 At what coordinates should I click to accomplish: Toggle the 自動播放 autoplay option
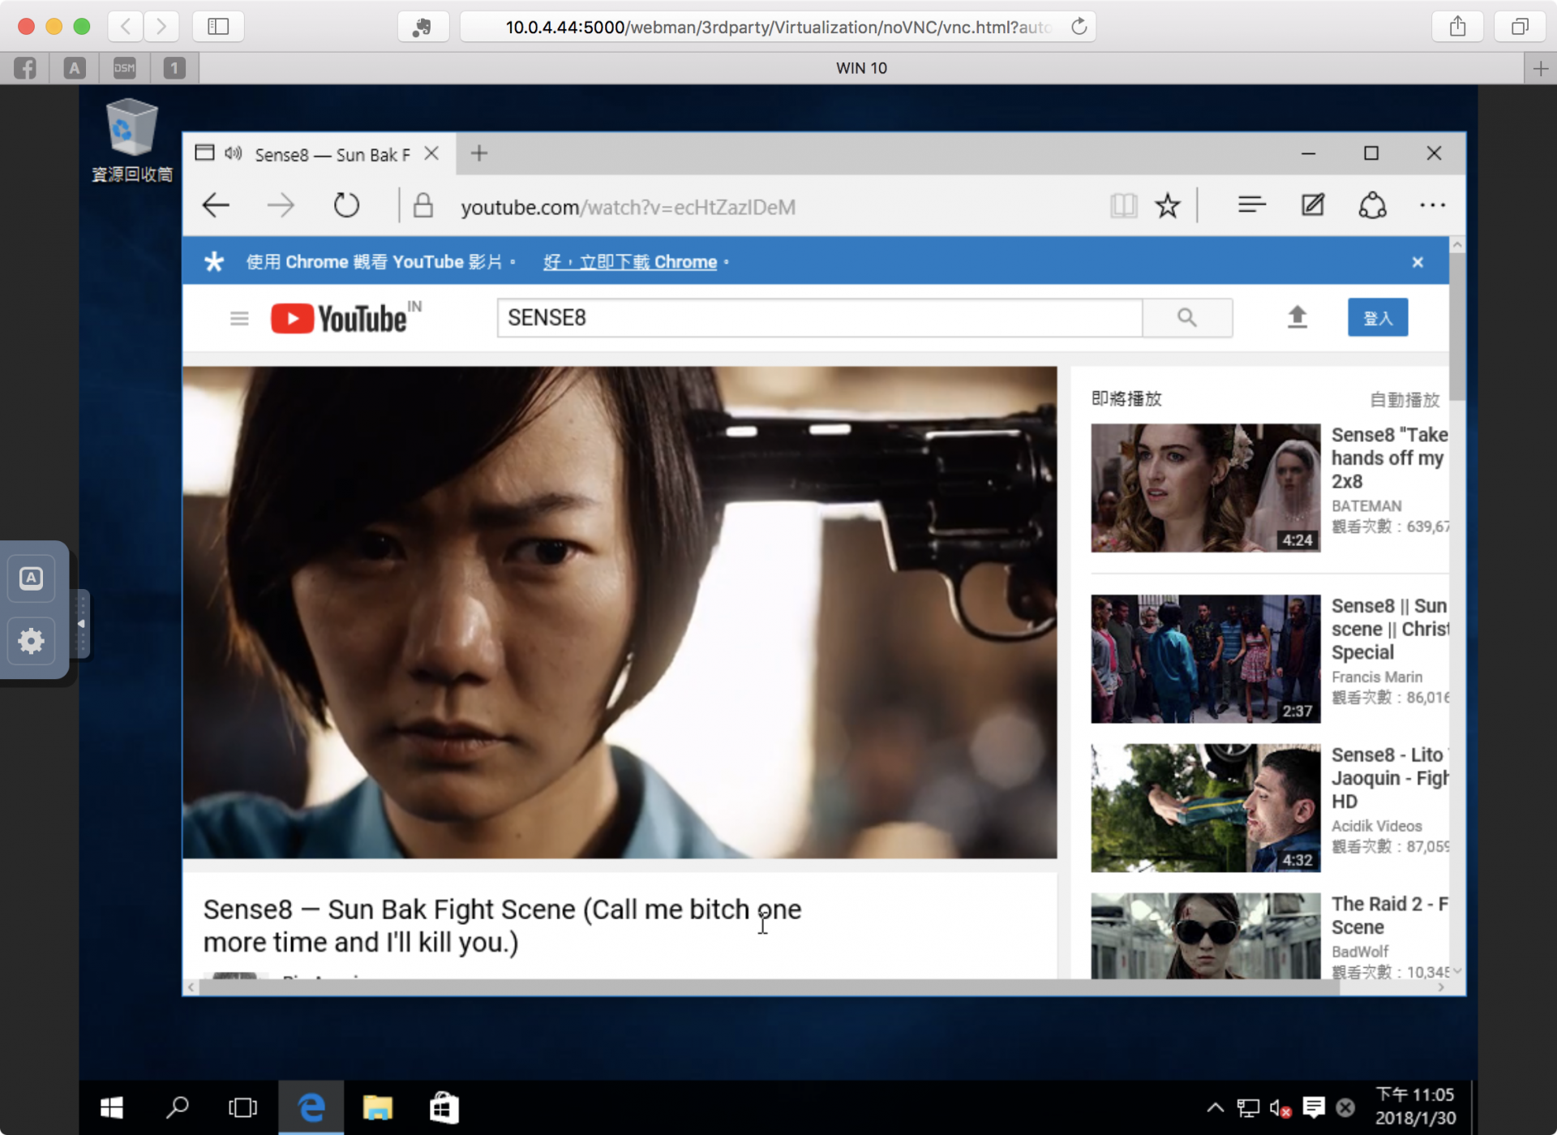[x=1404, y=399]
